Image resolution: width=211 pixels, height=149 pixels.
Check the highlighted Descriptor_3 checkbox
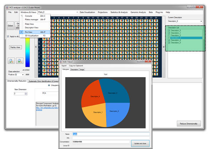click(169, 38)
